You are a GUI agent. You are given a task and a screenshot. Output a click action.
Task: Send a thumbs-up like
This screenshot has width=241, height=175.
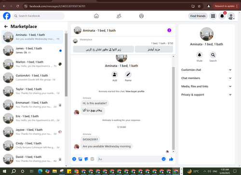[171, 159]
